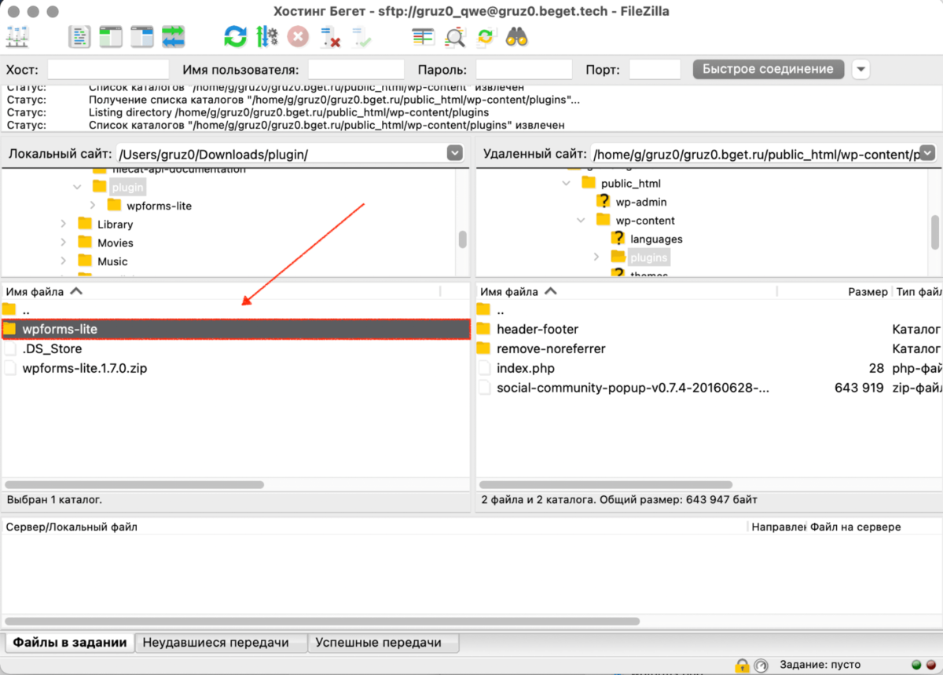
Task: Toggle processing of the transfer queue
Action: click(267, 36)
